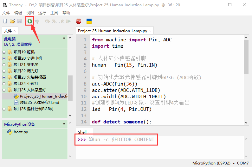Click the Ukraine flag icon in toolbar
252x167 pixels.
[x=89, y=21]
